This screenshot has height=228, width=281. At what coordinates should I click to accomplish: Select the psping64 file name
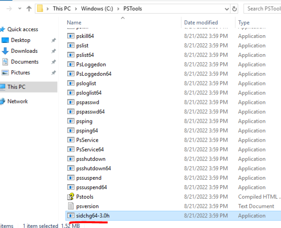click(x=87, y=131)
